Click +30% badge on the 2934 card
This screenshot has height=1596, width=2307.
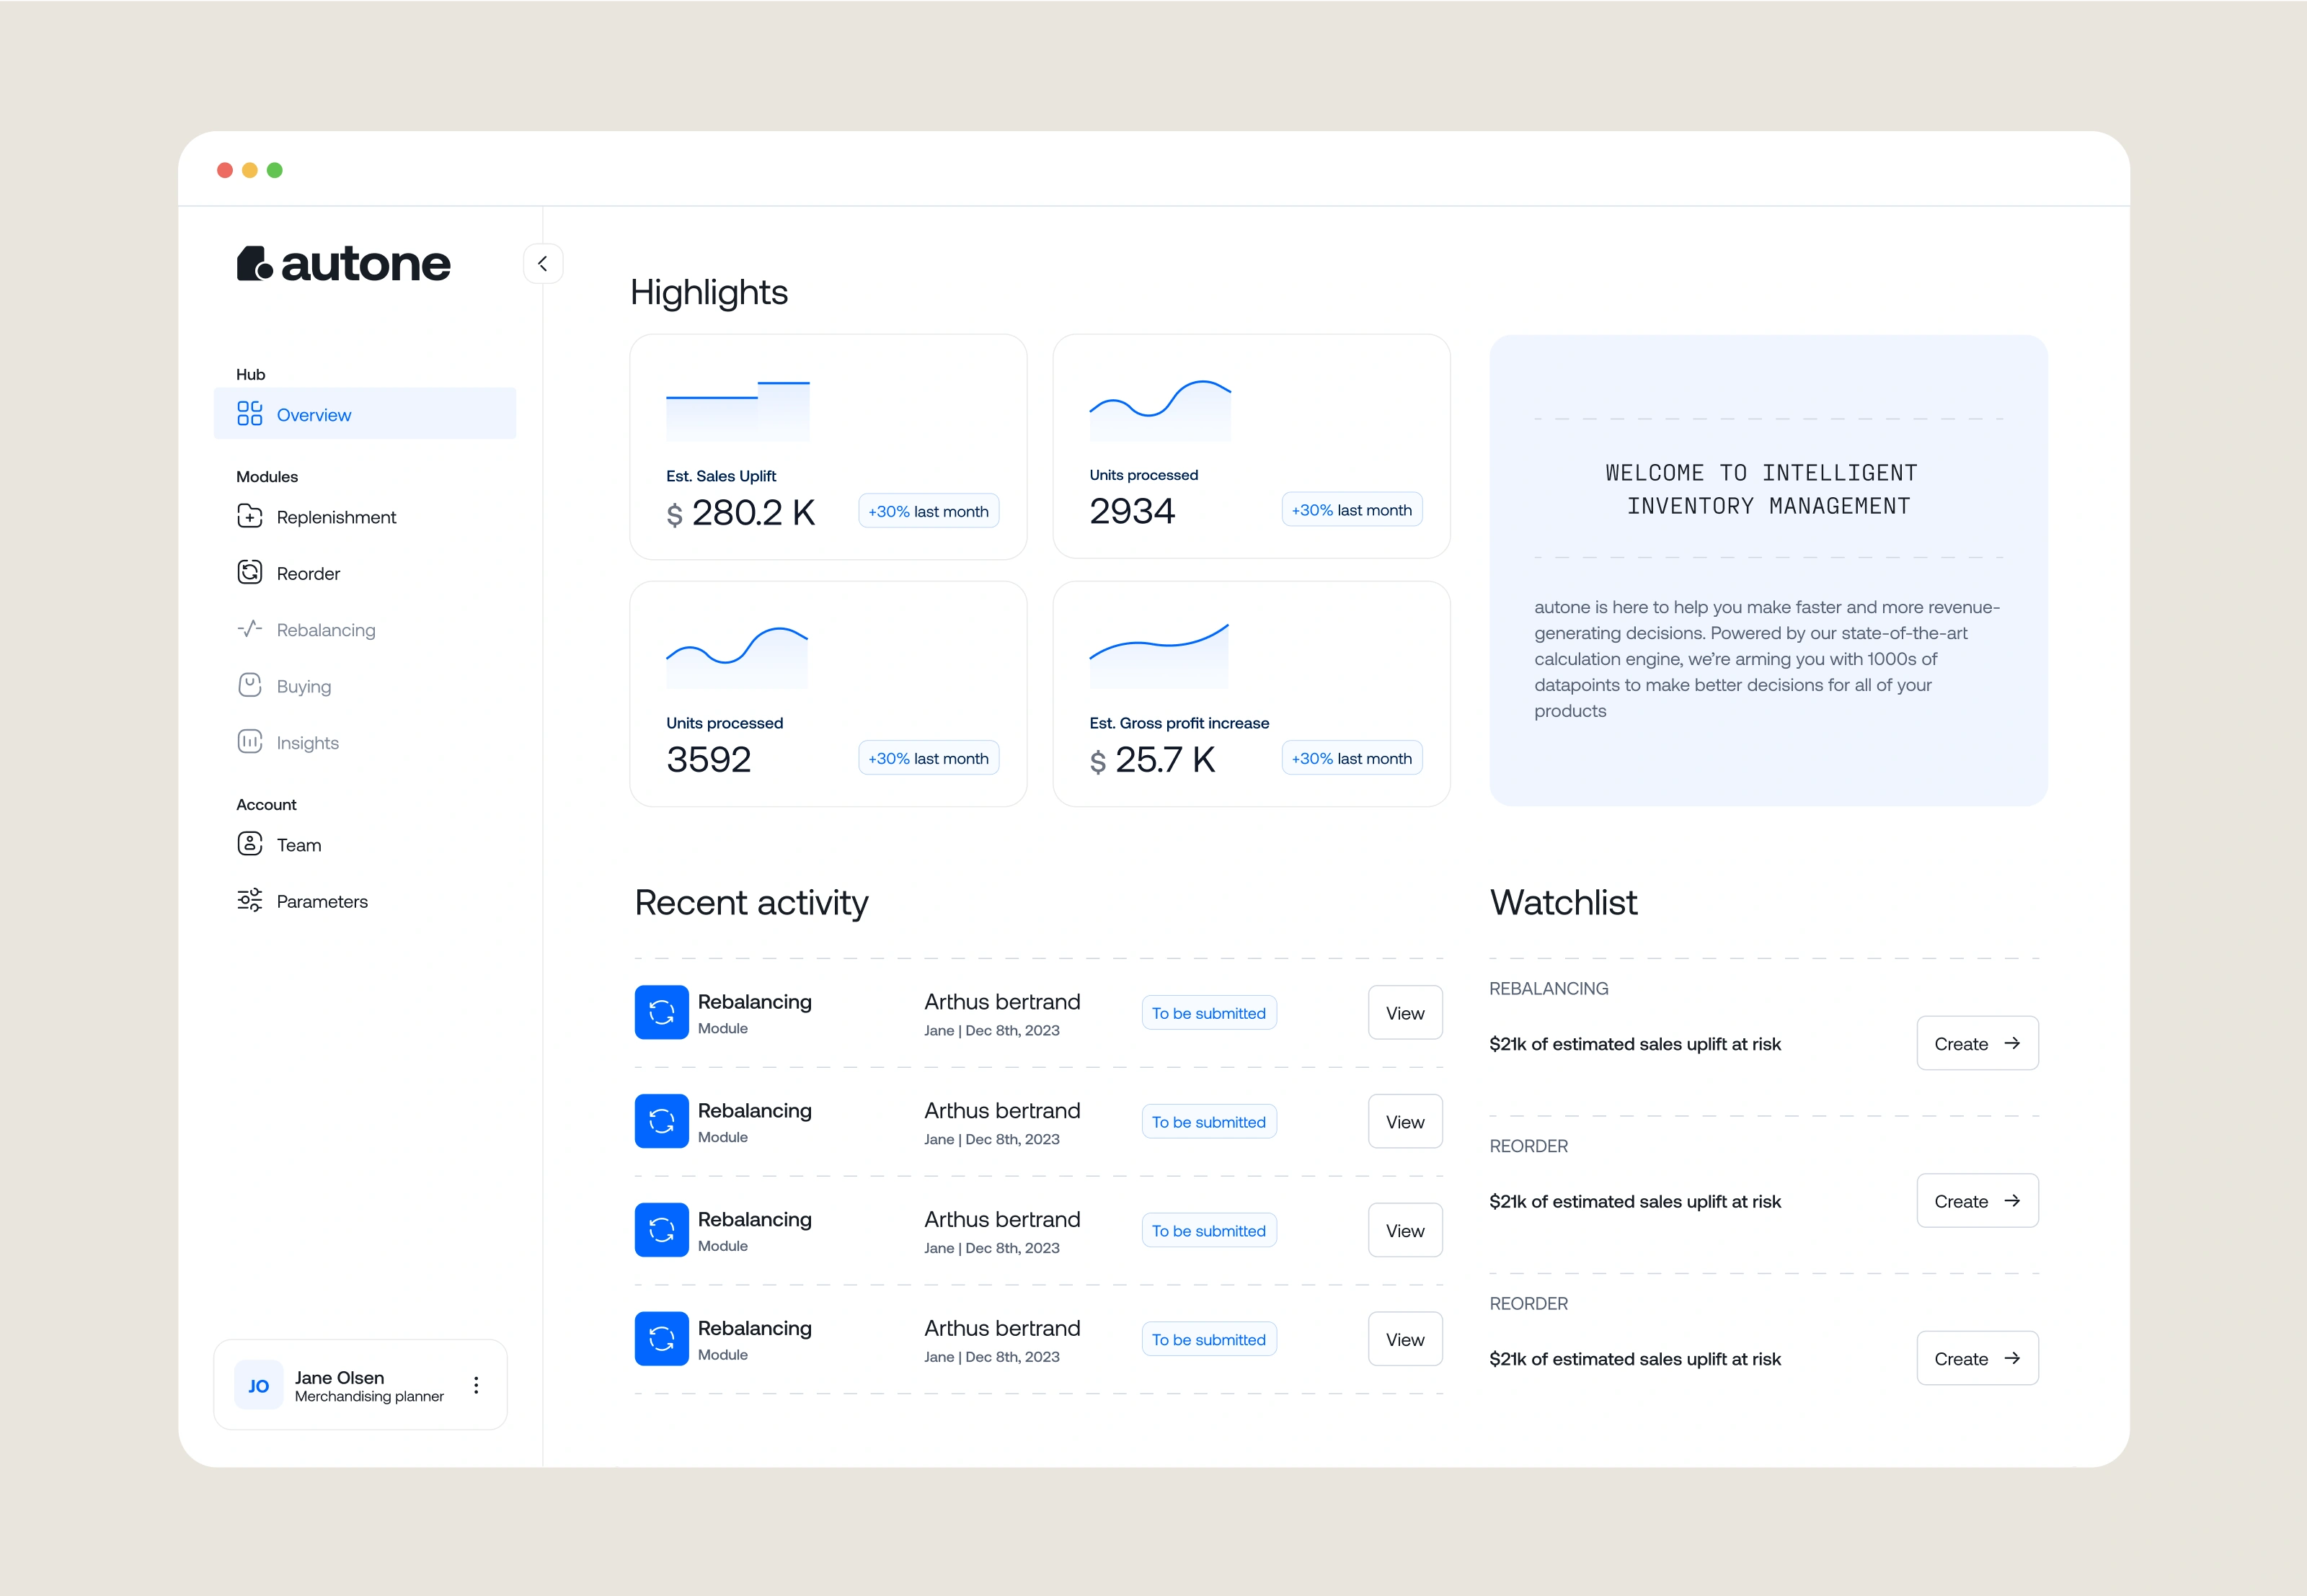(x=1352, y=510)
